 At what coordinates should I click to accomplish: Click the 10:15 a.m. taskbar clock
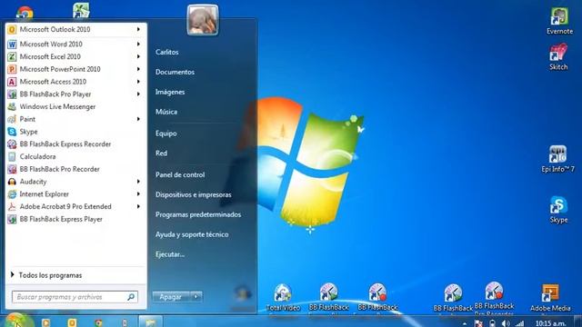550,323
